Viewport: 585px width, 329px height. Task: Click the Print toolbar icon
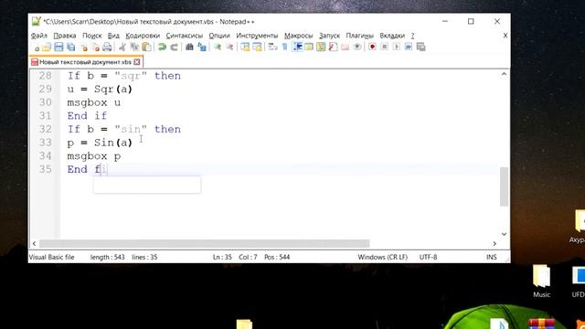pos(107,47)
